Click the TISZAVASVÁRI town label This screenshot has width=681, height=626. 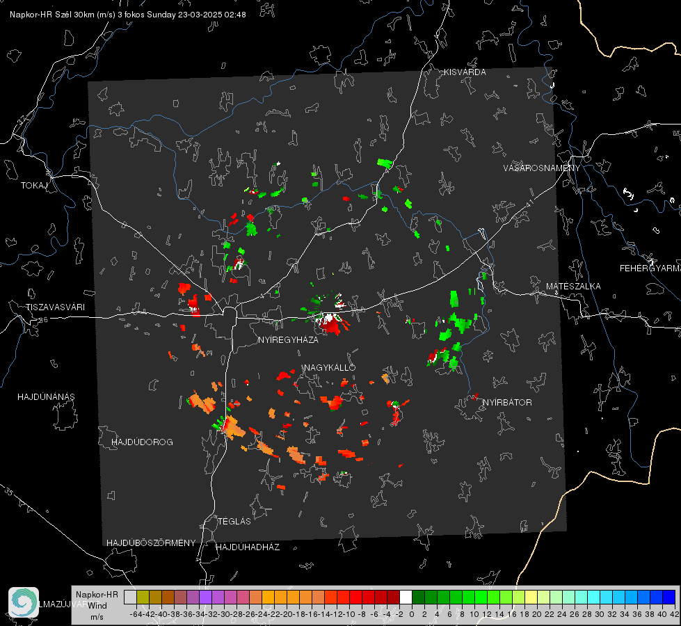click(x=56, y=307)
